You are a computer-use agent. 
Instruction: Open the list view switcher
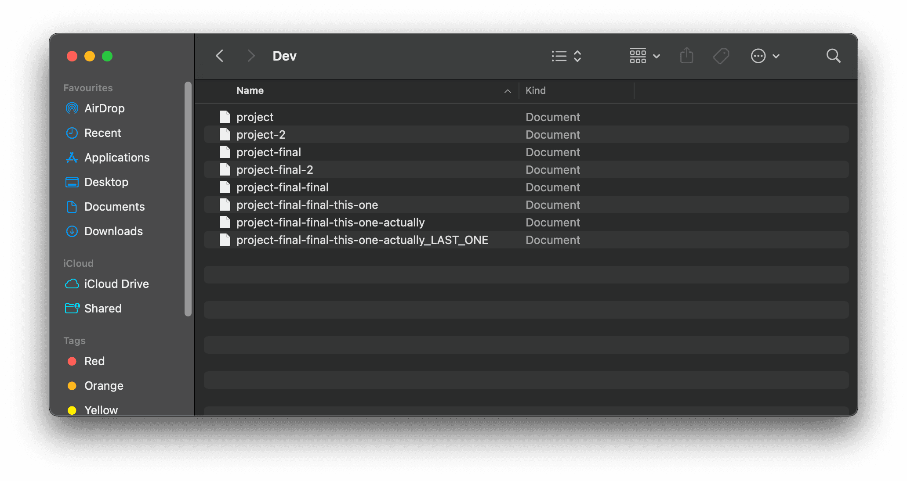click(x=566, y=56)
